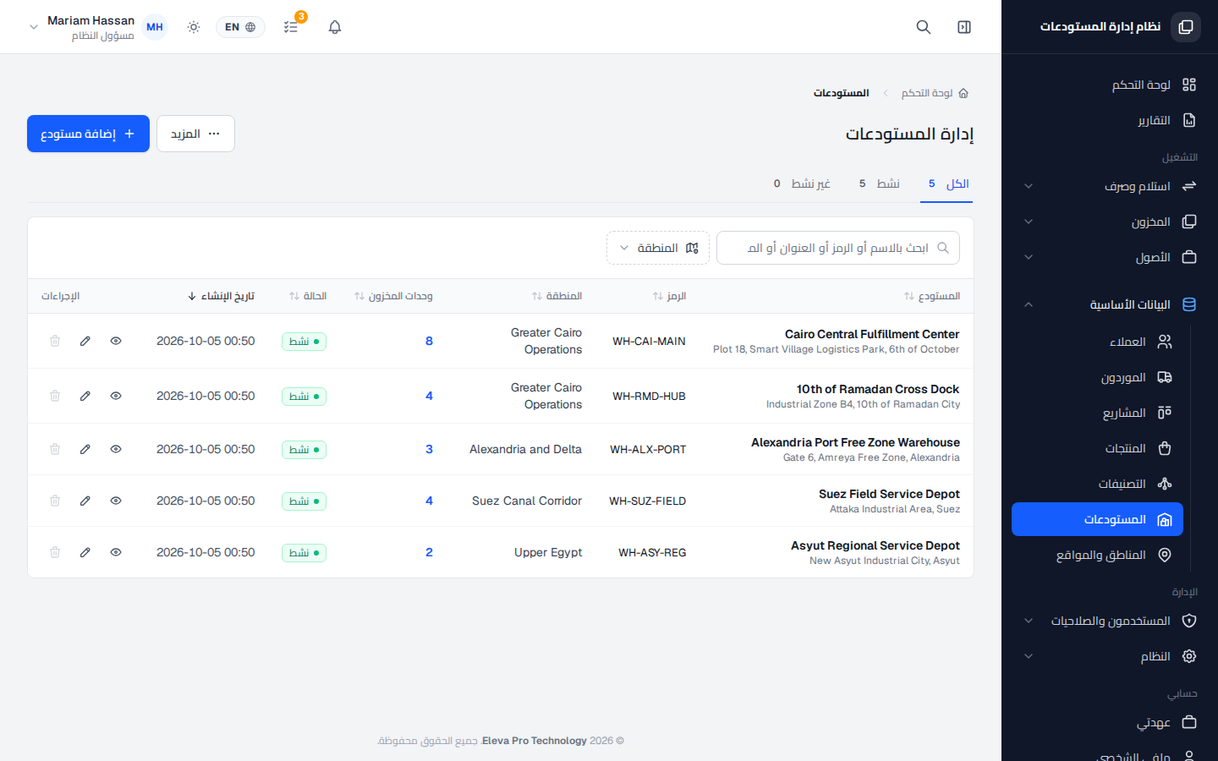Click the المزيد more button
This screenshot has height=761, width=1218.
pos(195,134)
